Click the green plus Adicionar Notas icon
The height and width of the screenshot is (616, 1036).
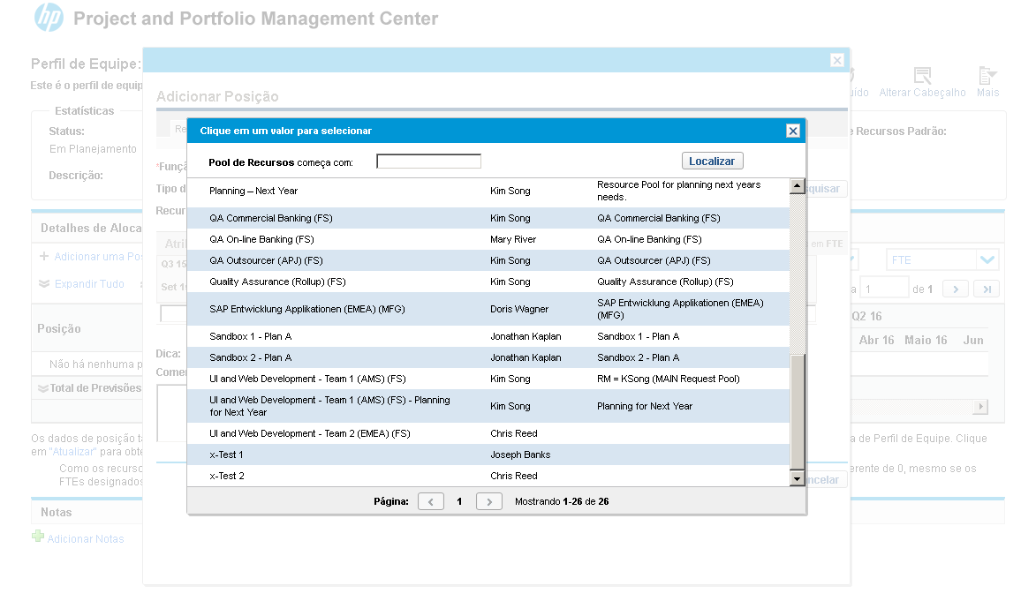(x=38, y=537)
